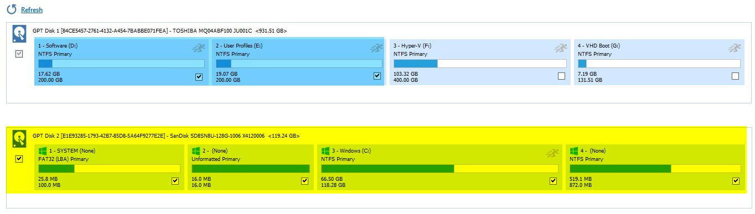Click the SYSTEM partition usage bar
This screenshot has width=755, height=214.
click(109, 169)
